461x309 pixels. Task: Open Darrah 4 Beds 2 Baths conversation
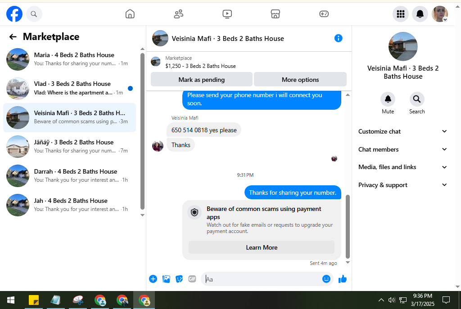[69, 176]
